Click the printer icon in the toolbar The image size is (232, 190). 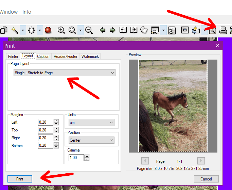click(223, 30)
